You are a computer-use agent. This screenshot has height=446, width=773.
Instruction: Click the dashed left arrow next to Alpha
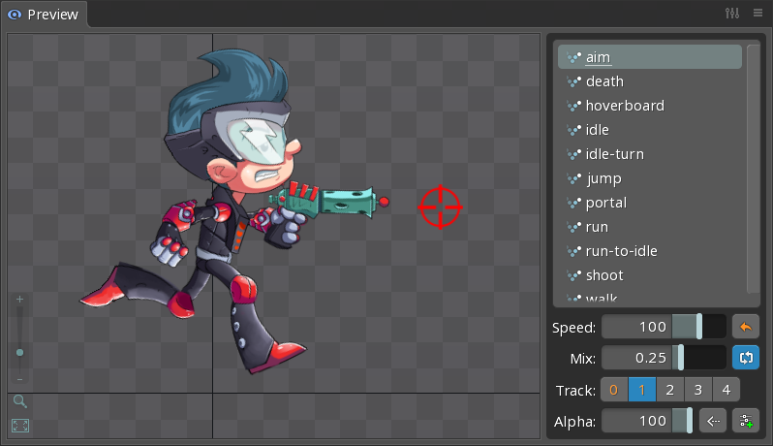point(713,421)
